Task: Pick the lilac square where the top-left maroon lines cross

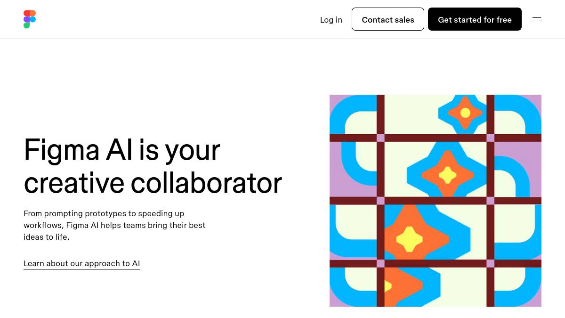Action: tap(380, 138)
